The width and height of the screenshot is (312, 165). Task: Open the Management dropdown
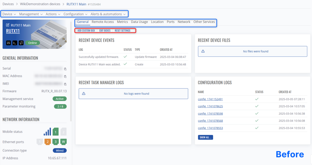[31, 14]
